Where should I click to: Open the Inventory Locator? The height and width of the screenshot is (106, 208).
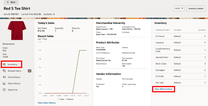point(196,8)
